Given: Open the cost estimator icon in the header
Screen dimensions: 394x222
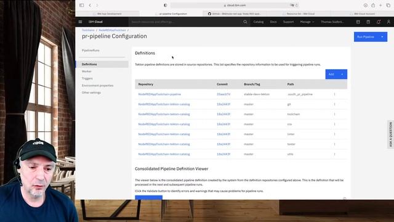Looking at the screenshot, I should [368, 22].
